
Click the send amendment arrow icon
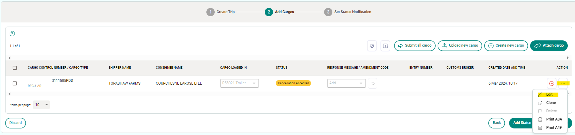point(372,83)
